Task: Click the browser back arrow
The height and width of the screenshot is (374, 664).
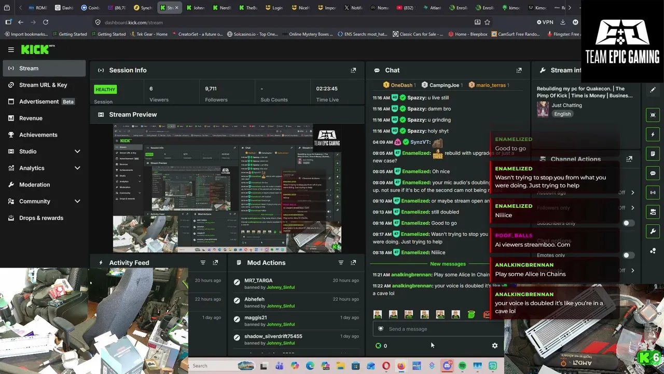Action: (x=21, y=22)
